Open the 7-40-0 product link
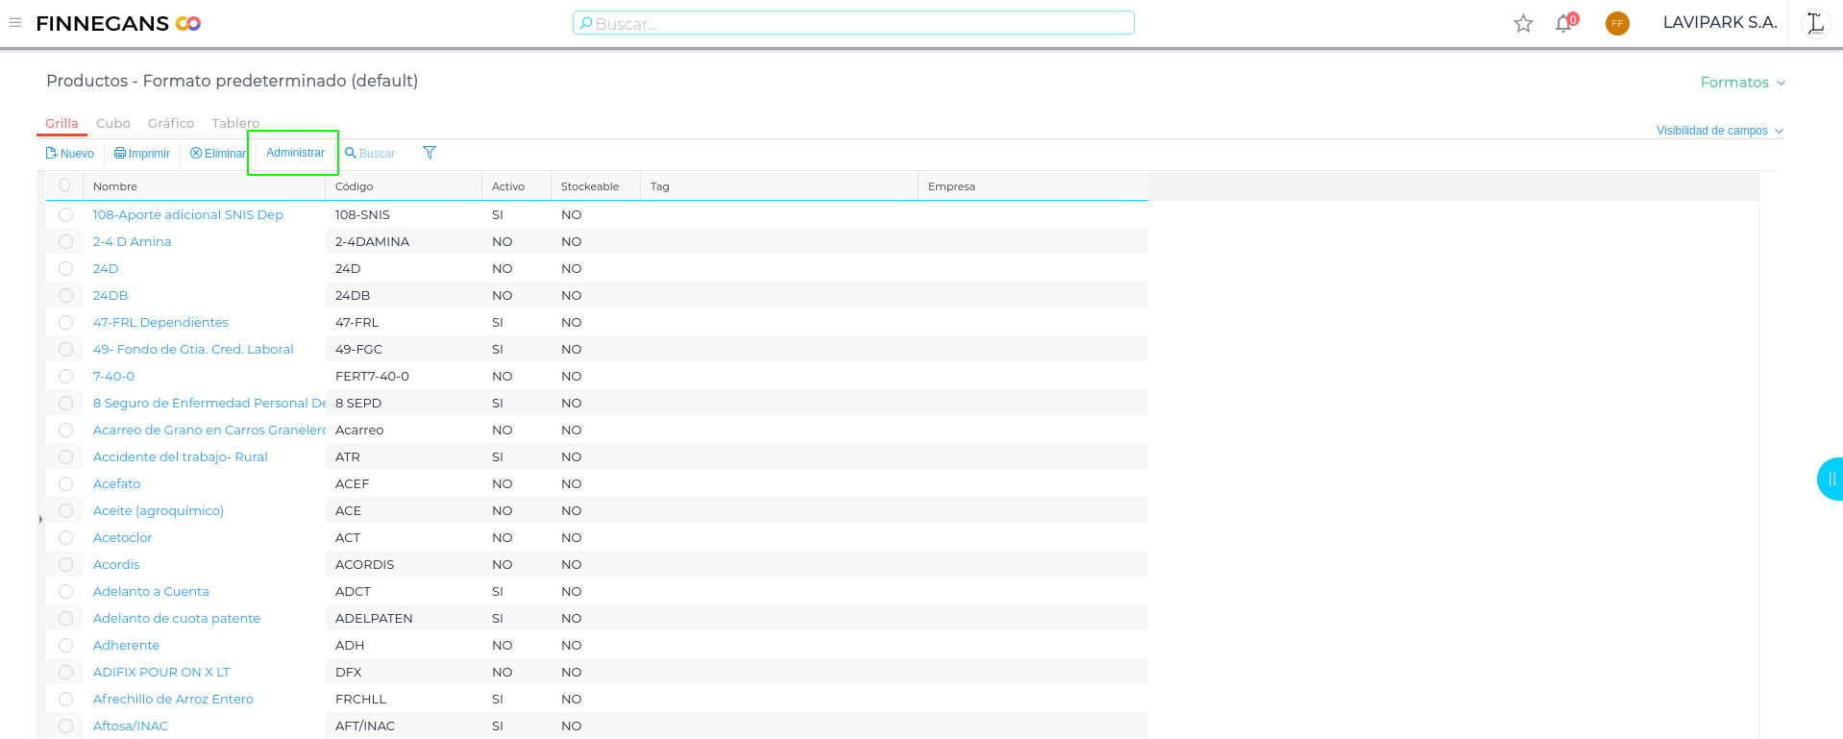Screen dimensions: 1843x739 coord(113,376)
